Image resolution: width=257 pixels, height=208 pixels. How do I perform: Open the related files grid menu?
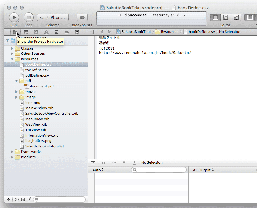92,32
